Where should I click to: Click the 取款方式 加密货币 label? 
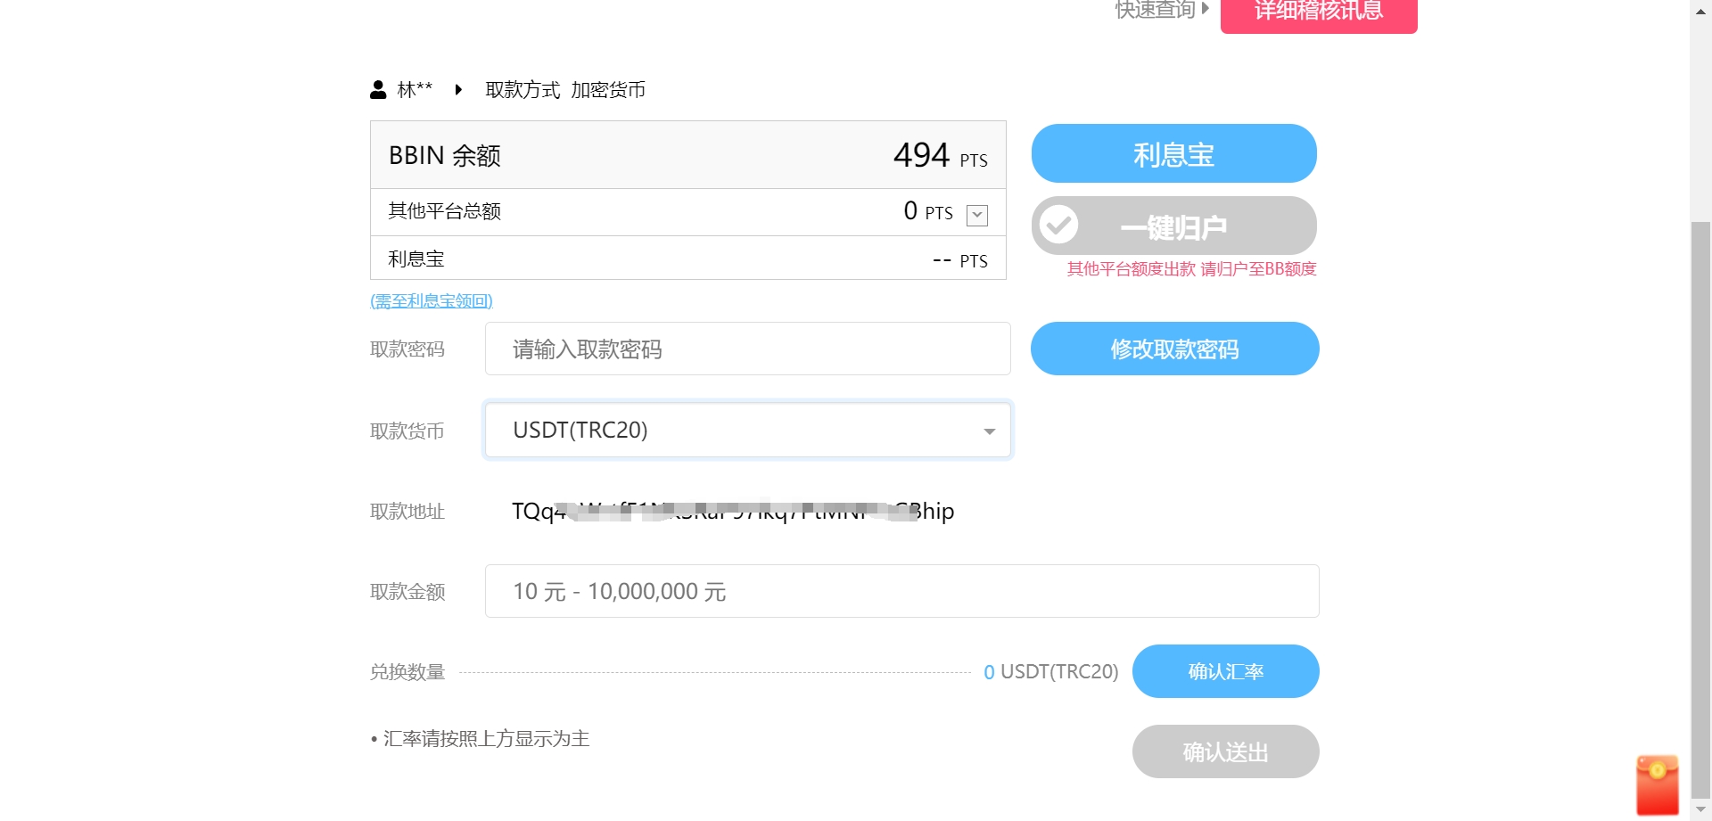(x=565, y=90)
